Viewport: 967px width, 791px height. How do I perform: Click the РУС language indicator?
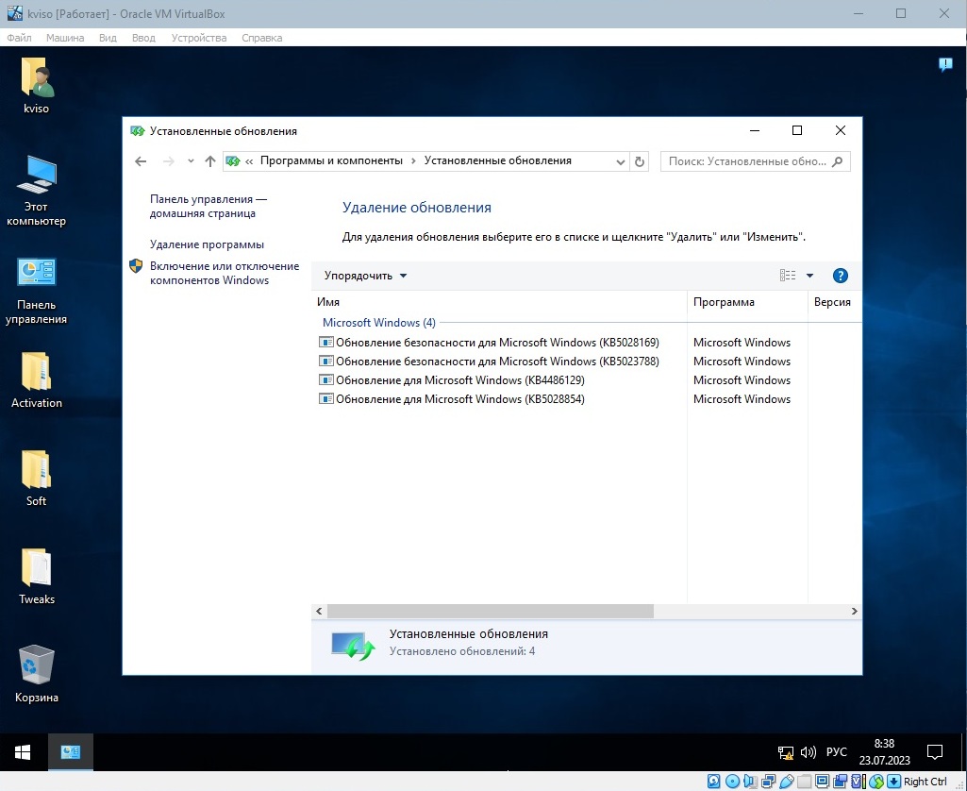point(836,752)
